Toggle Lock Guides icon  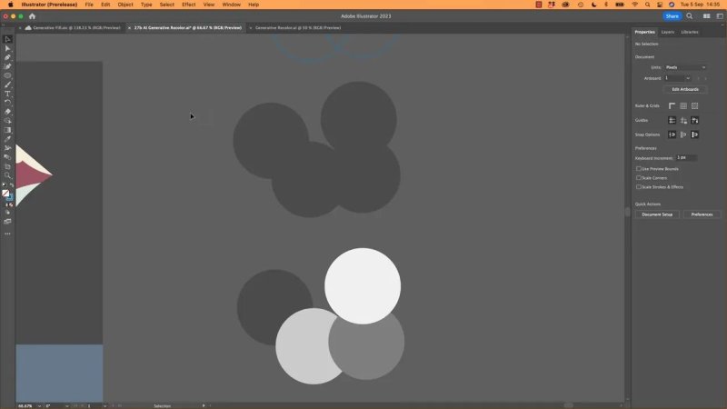pos(683,120)
